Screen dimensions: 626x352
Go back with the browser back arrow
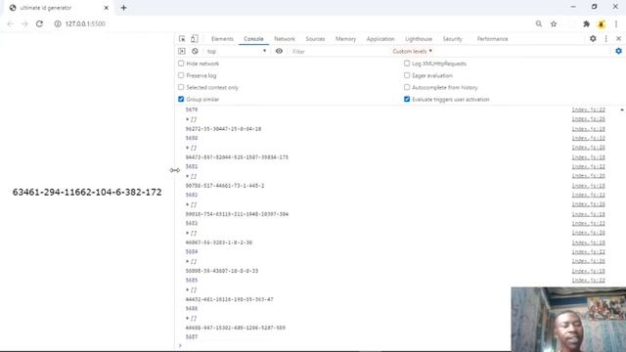point(11,23)
